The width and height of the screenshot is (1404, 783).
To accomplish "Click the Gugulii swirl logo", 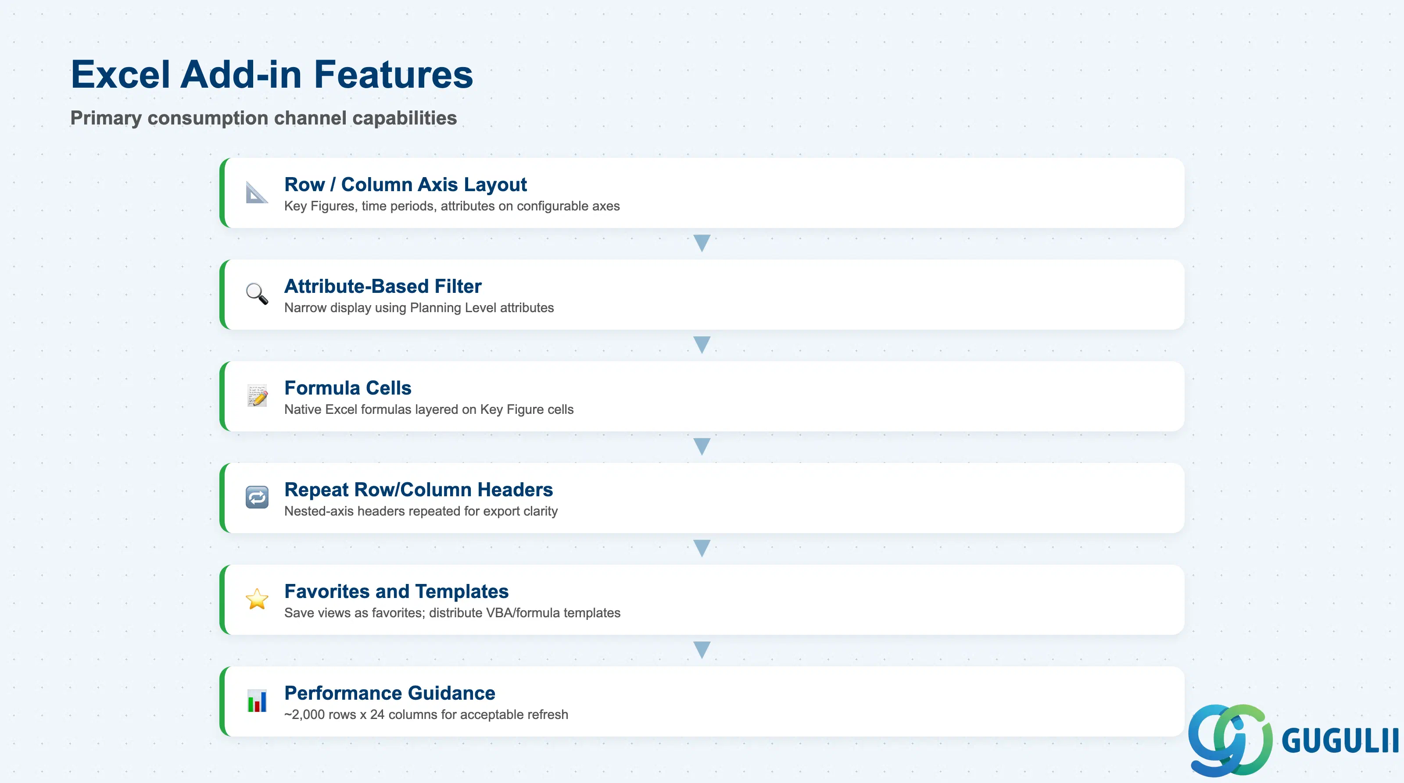I will coord(1231,740).
